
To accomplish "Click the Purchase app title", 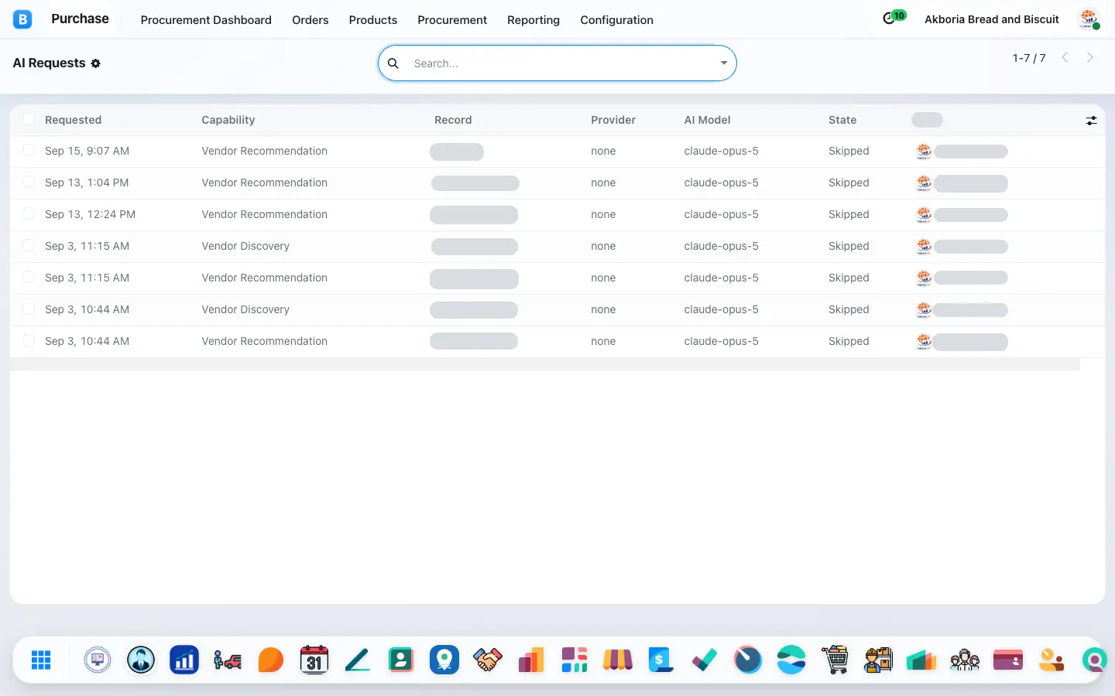I will point(80,19).
